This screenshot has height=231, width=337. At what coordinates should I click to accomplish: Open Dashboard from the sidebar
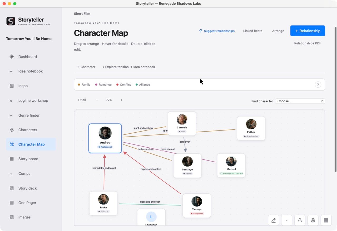(31, 57)
